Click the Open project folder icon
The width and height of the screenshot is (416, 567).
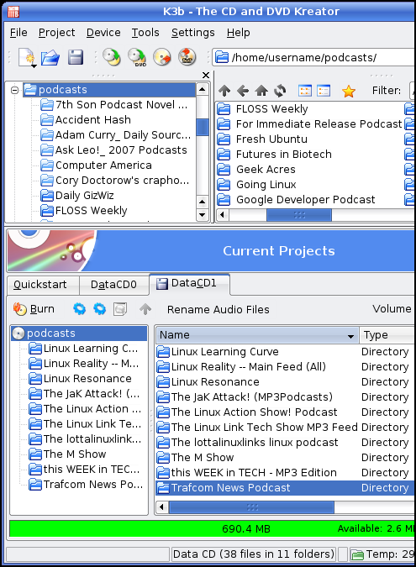[50, 57]
